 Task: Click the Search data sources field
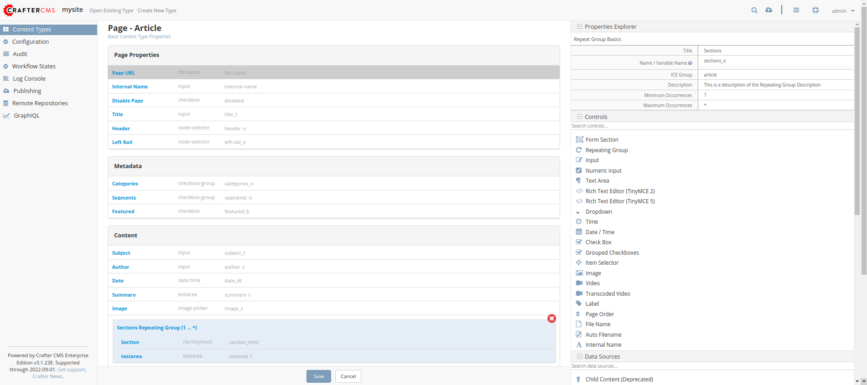point(712,366)
